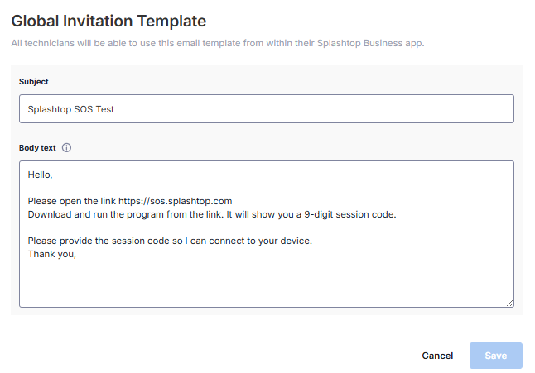
Task: Click the "Download and run the program" line
Action: pos(211,214)
